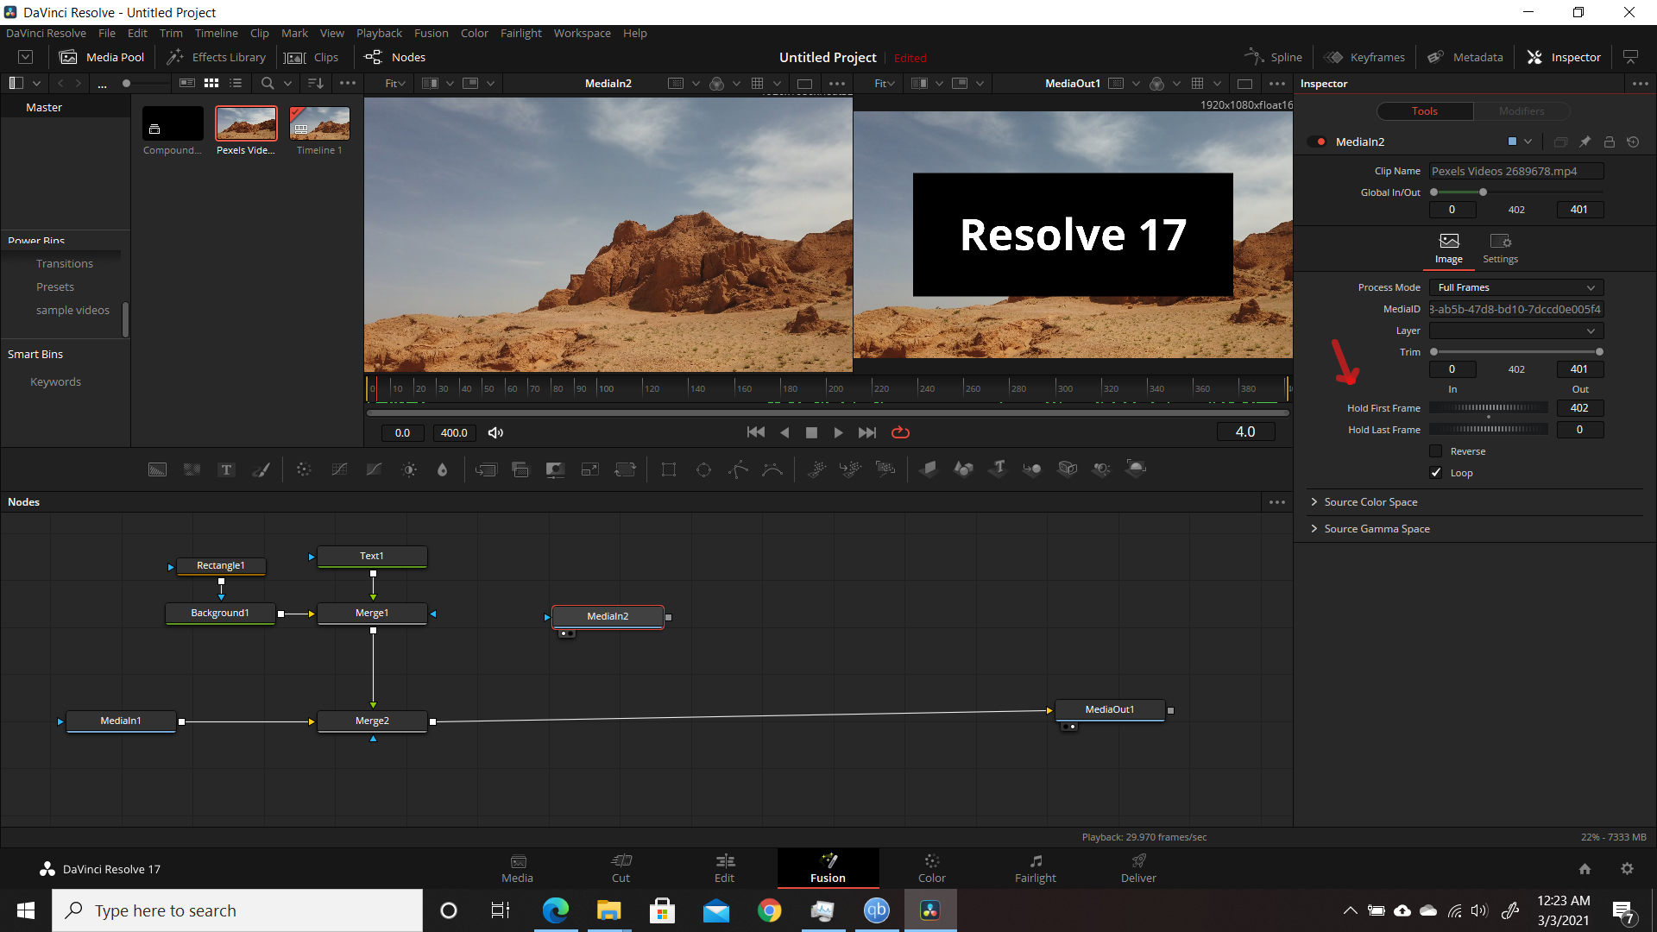Image resolution: width=1657 pixels, height=932 pixels.
Task: Add a Polygon mask from the toolbar
Action: coord(738,469)
